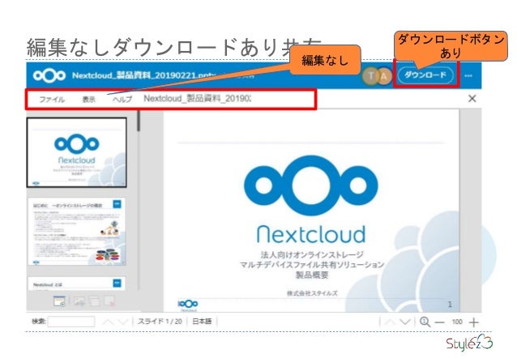Viewport: 517px width, 358px height.
Task: Click the delete slide icon below thumbnails
Action: [109, 301]
